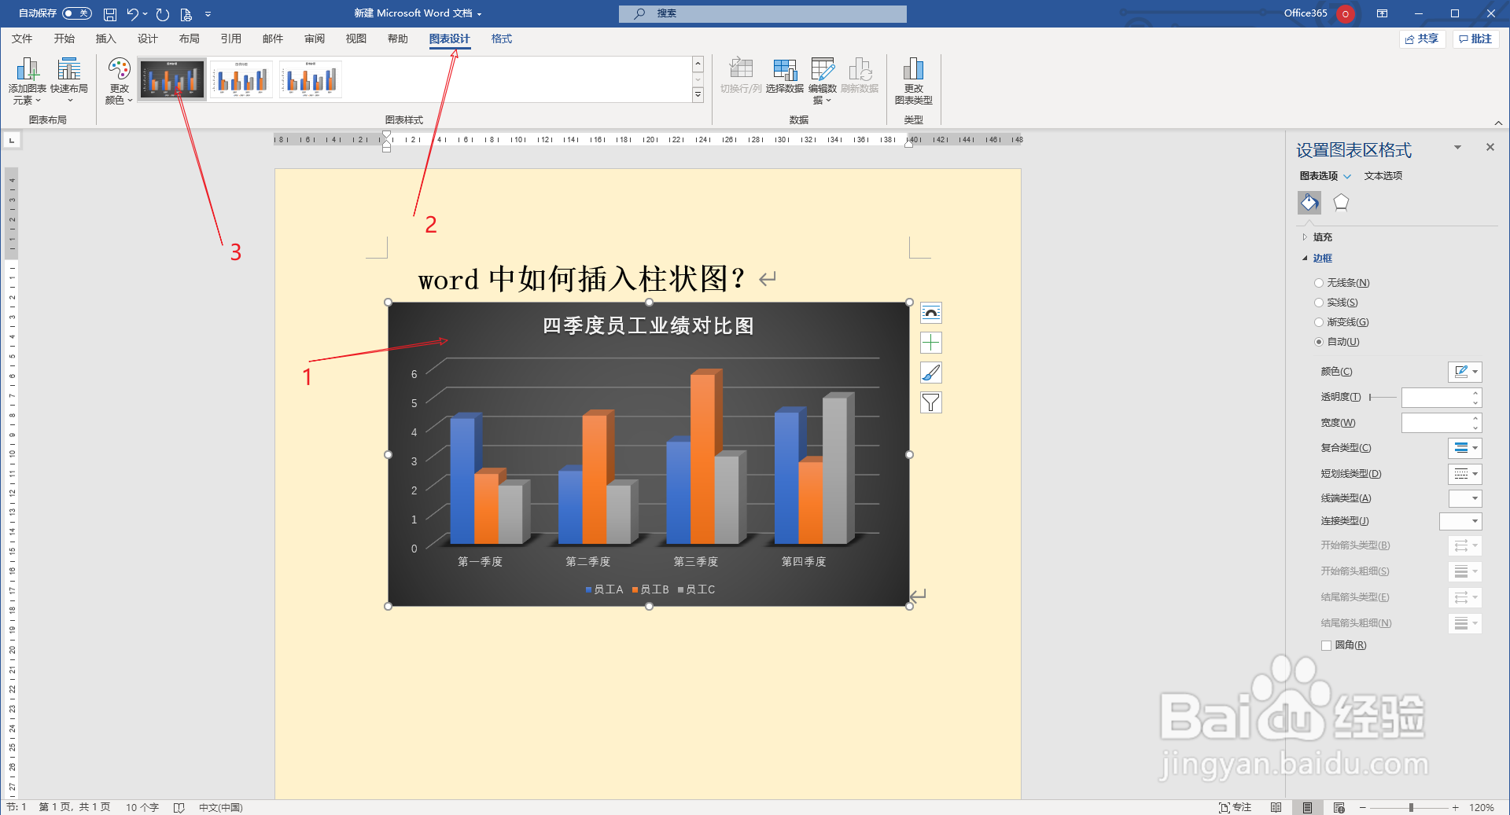This screenshot has width=1510, height=815.
Task: Check the Rounded corners checkbox
Action: 1326,645
